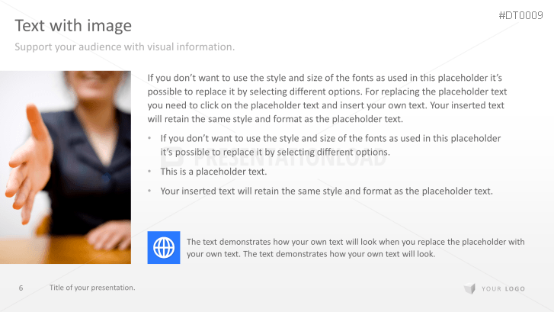Click the gray cube logo icon
This screenshot has height=312, width=554.
pyautogui.click(x=469, y=288)
